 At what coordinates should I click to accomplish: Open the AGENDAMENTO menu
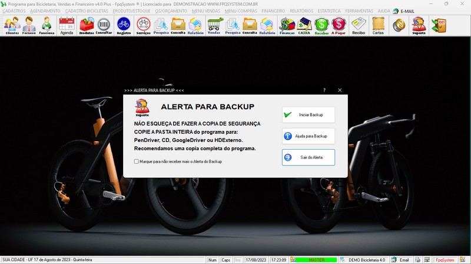point(45,11)
